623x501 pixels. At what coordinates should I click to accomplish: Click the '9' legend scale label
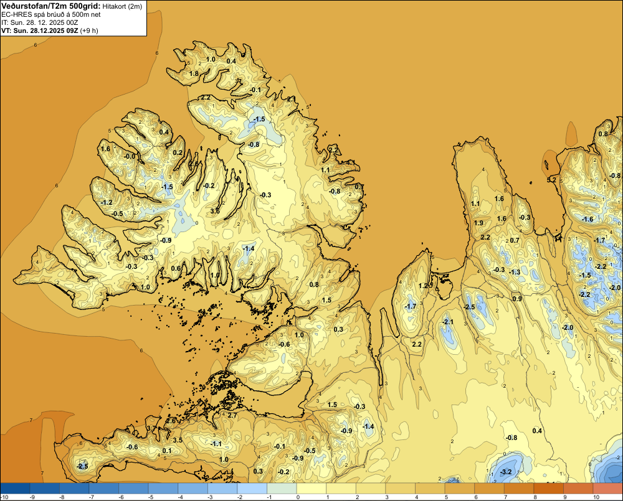click(x=566, y=497)
